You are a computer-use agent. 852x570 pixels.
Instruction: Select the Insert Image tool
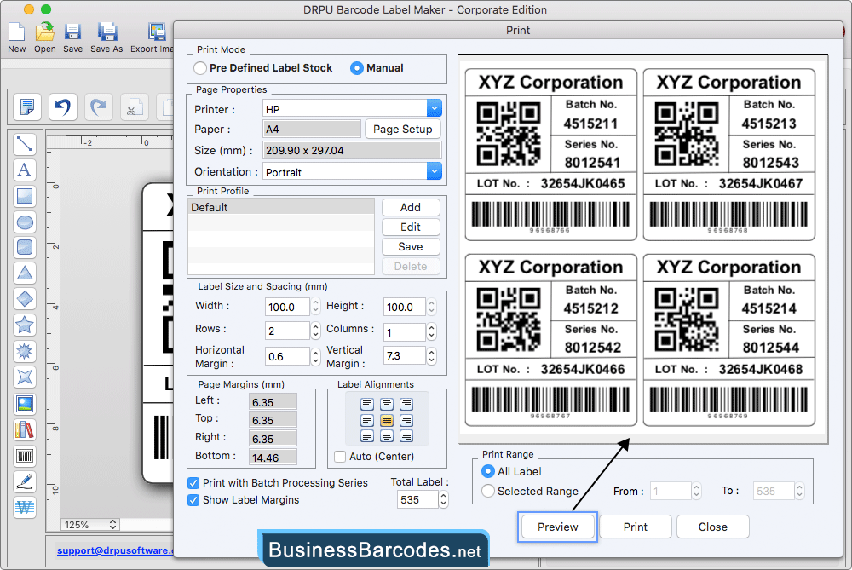coord(25,404)
